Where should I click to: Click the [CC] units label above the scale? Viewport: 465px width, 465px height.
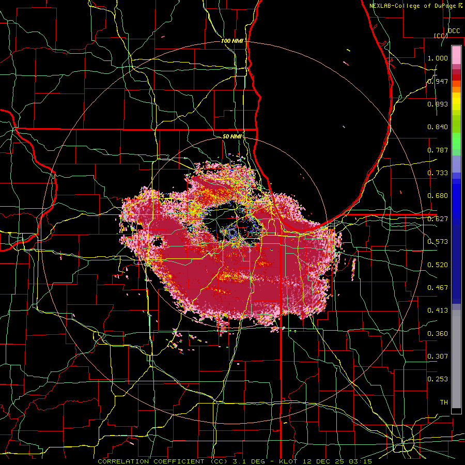441,36
